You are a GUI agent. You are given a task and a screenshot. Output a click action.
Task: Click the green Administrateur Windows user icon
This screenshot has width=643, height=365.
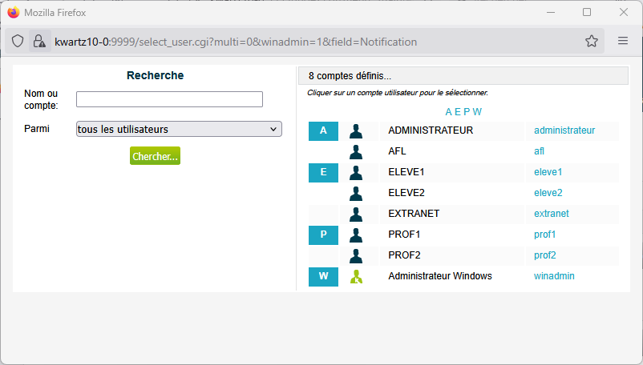point(356,277)
